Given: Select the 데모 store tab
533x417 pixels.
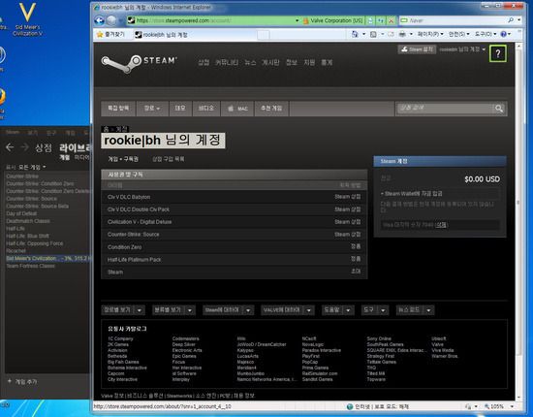Looking at the screenshot, I should point(180,109).
